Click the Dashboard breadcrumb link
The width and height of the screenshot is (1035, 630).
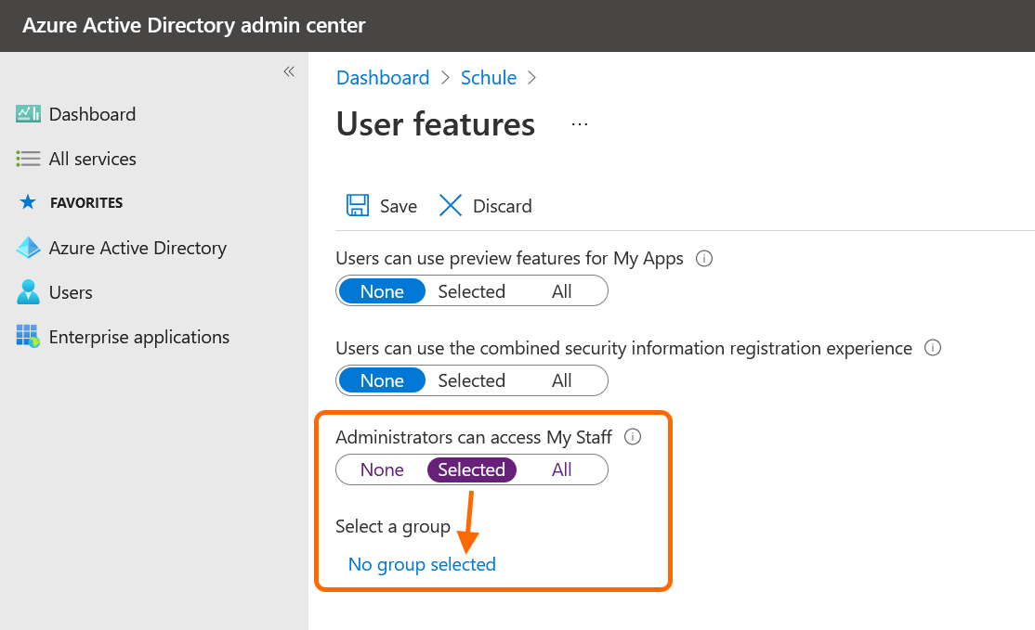click(x=383, y=78)
